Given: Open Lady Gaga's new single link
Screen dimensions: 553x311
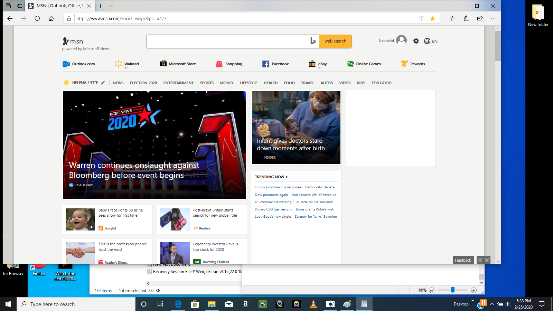Looking at the screenshot, I should 273,217.
